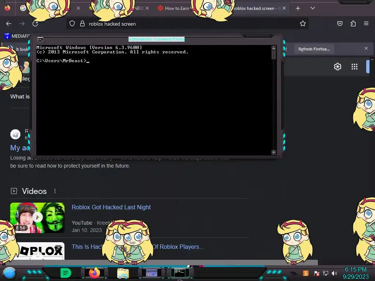This screenshot has width=375, height=281.
Task: Click the Start orb button
Action: (x=10, y=273)
